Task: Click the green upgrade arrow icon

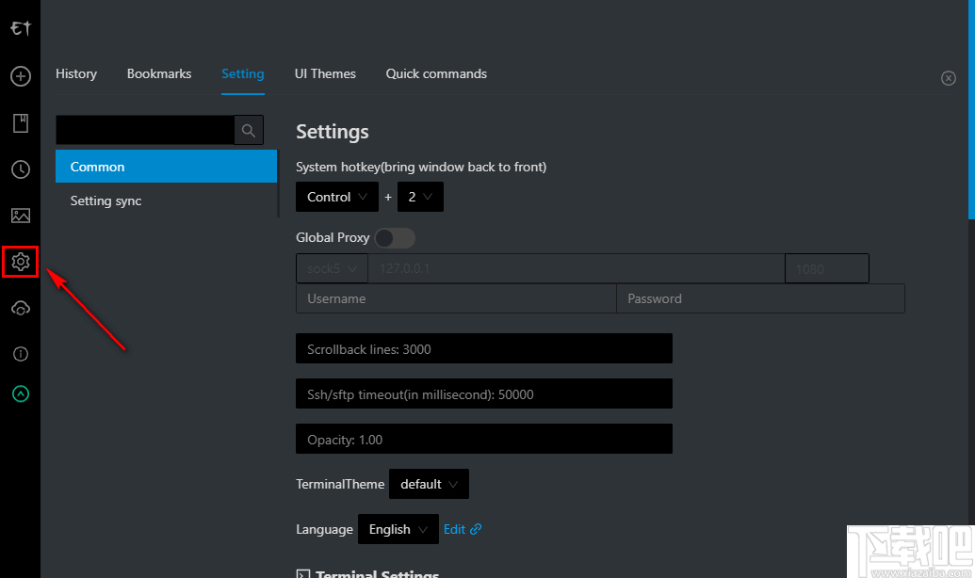Action: click(21, 393)
